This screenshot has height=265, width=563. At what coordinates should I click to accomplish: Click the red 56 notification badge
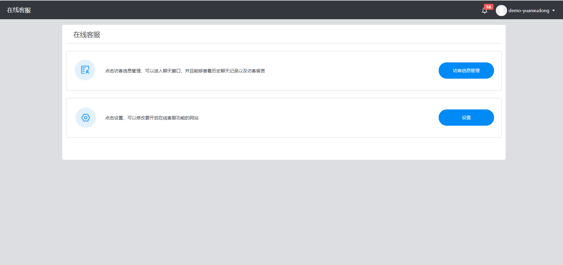tap(488, 7)
